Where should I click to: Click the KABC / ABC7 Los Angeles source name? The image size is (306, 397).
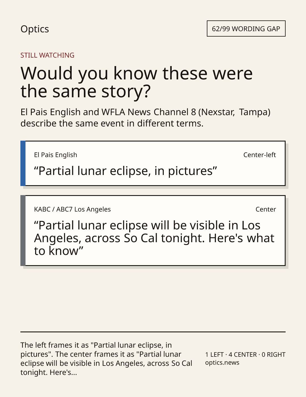pos(72,209)
